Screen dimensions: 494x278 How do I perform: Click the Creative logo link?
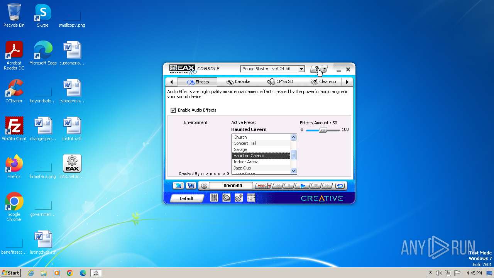(x=322, y=198)
